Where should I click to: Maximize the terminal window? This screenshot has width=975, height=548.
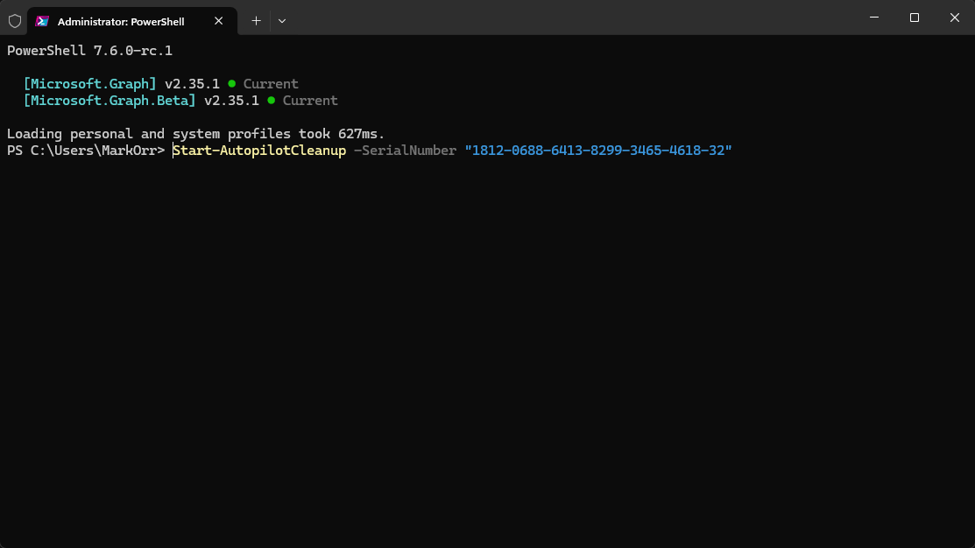point(914,18)
